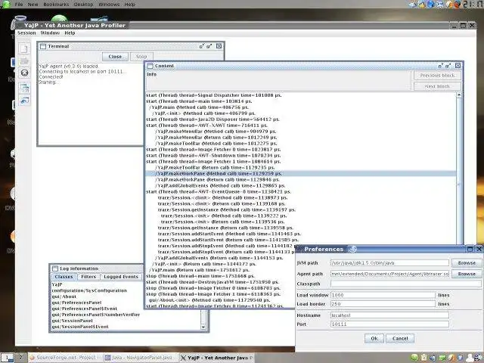Viewport: 484px width, 363px height.
Task: Click the bottom window-arrow icon in sidebar
Action: 24,100
